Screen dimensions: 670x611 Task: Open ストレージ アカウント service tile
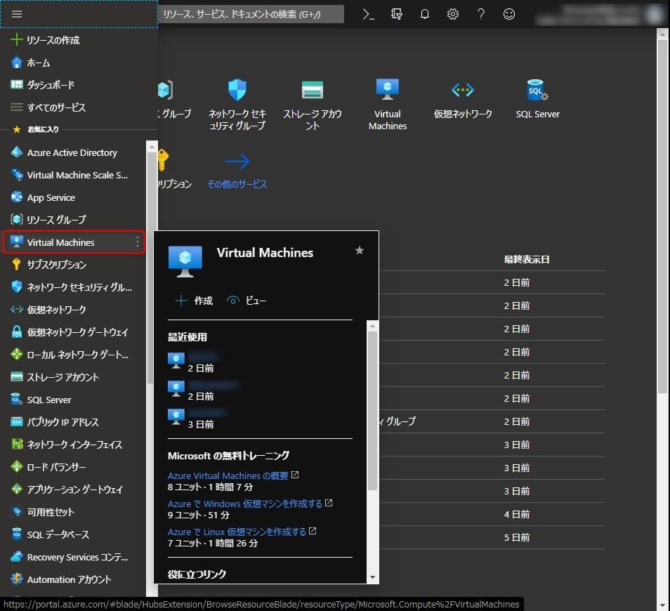(313, 104)
